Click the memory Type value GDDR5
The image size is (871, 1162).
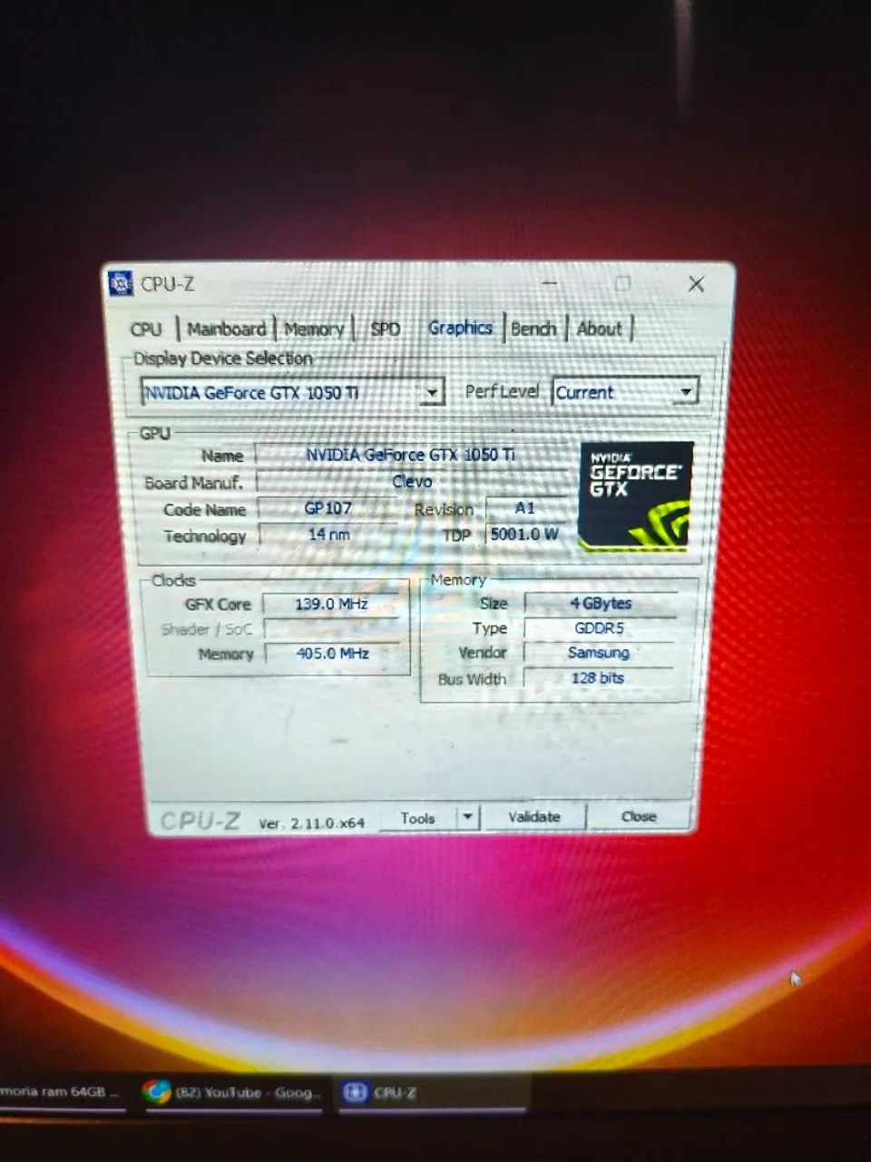pos(600,628)
